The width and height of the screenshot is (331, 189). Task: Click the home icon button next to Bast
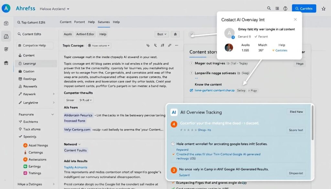[175, 34]
